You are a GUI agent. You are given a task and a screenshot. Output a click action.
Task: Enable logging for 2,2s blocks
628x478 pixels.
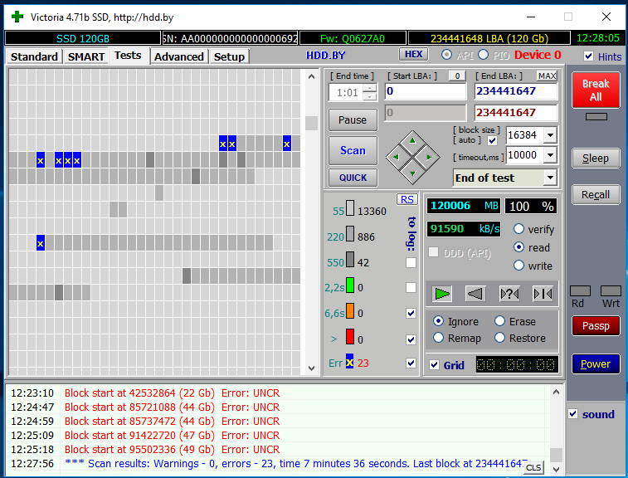pyautogui.click(x=411, y=287)
